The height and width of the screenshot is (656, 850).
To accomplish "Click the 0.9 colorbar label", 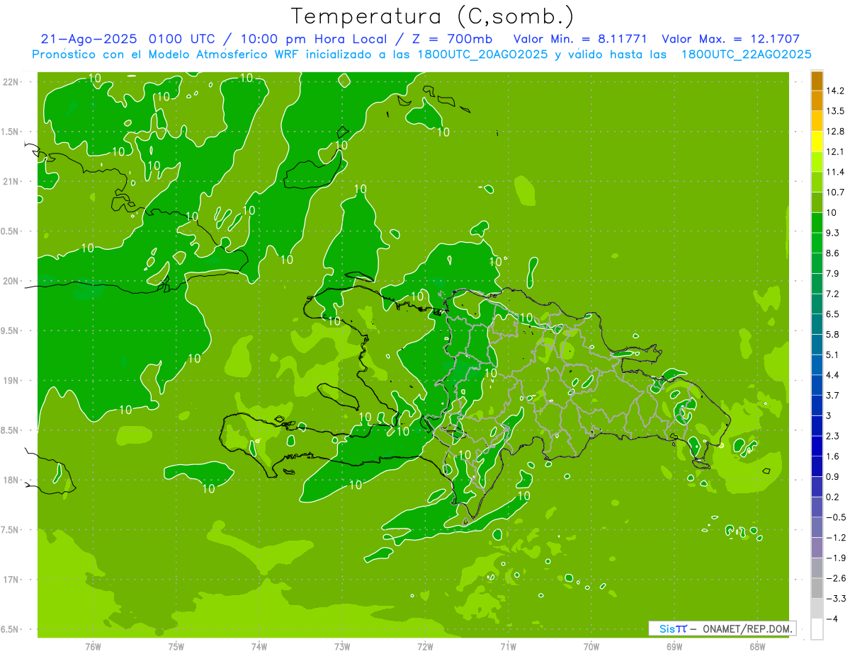I will [x=833, y=477].
